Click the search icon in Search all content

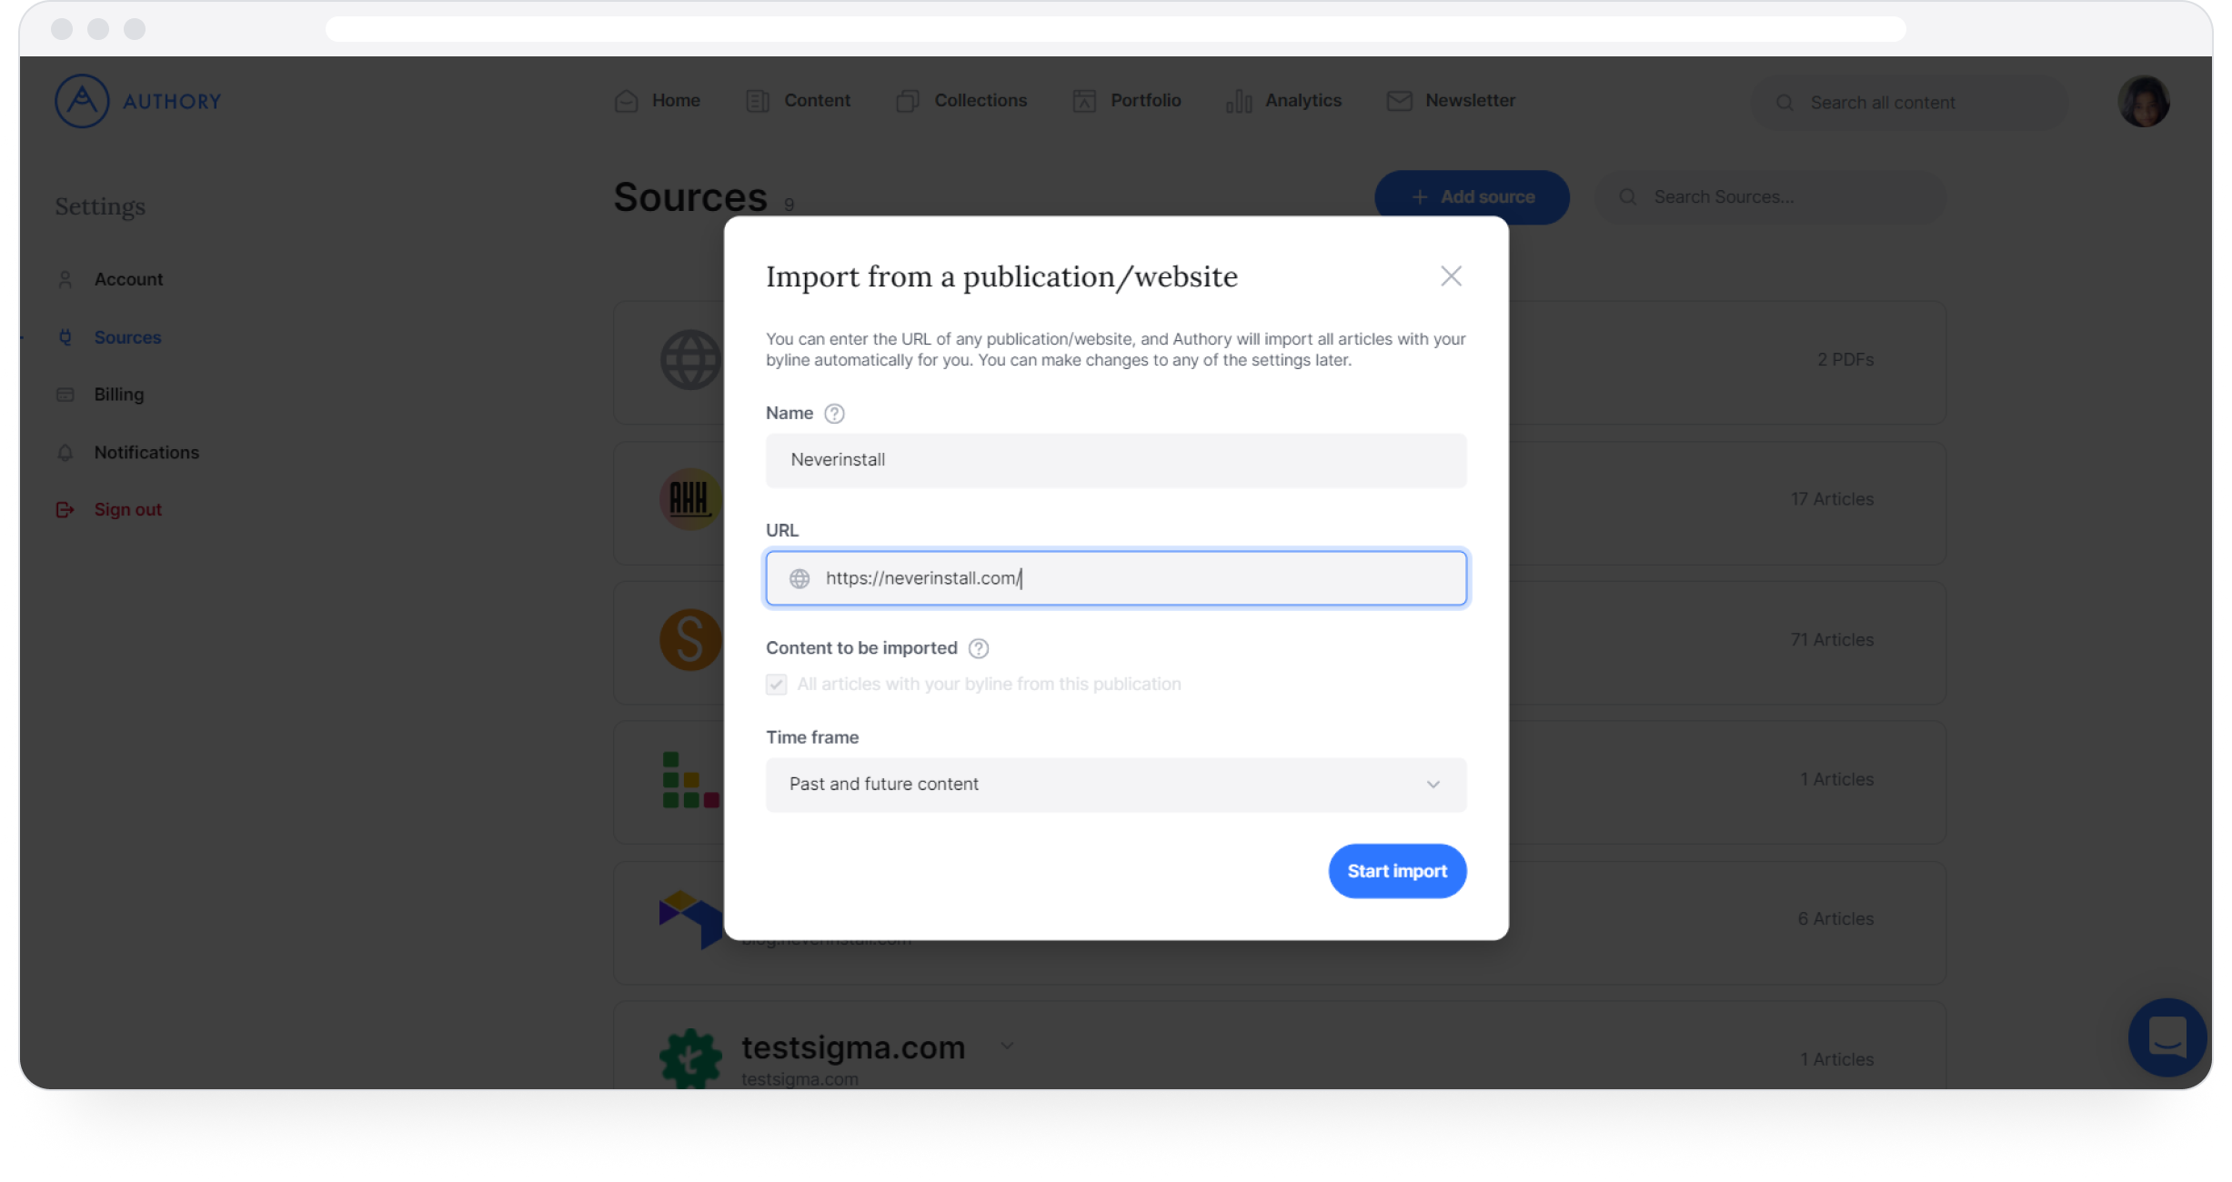point(1785,103)
